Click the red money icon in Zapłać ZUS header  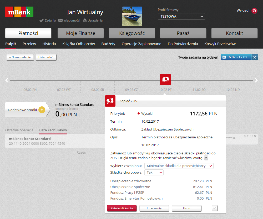[110, 101]
